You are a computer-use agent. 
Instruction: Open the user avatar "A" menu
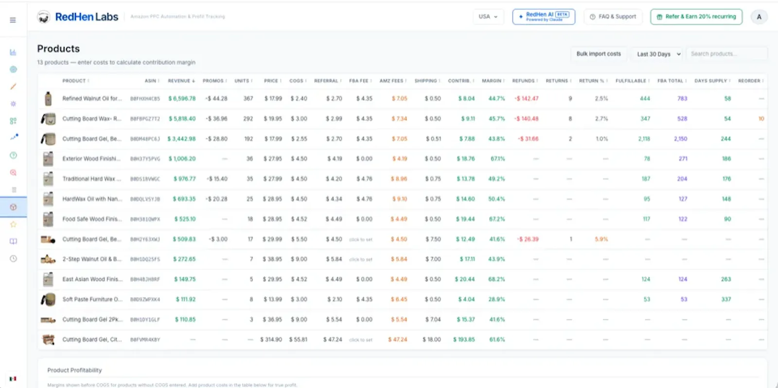click(x=759, y=17)
